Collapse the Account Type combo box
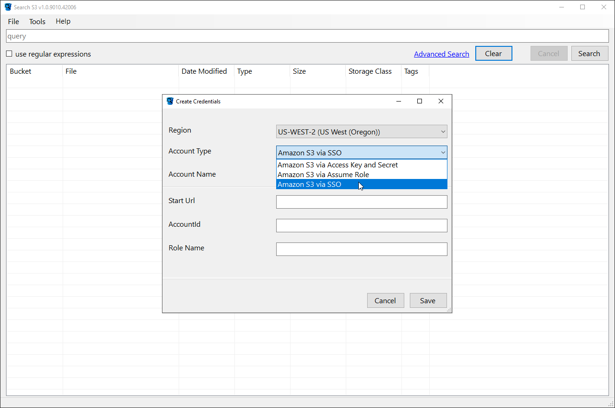This screenshot has height=408, width=615. click(362, 153)
